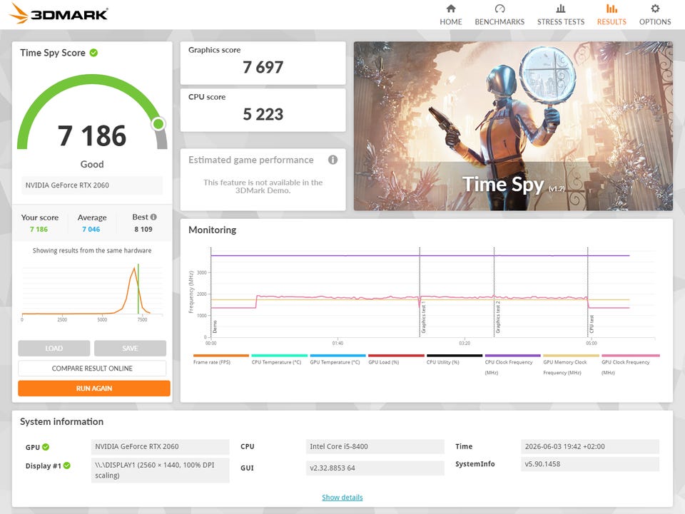This screenshot has width=685, height=514.
Task: Click Compare Result Online button
Action: pos(92,369)
